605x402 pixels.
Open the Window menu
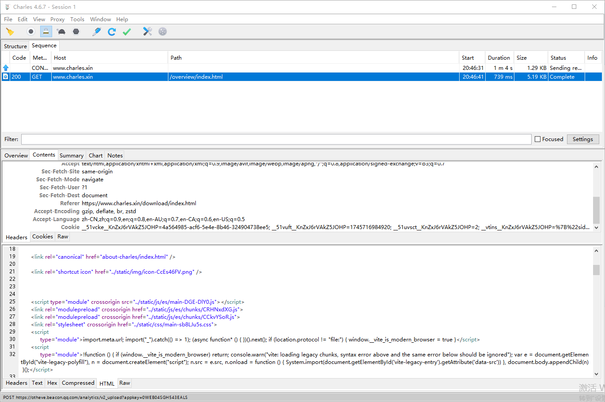click(100, 19)
